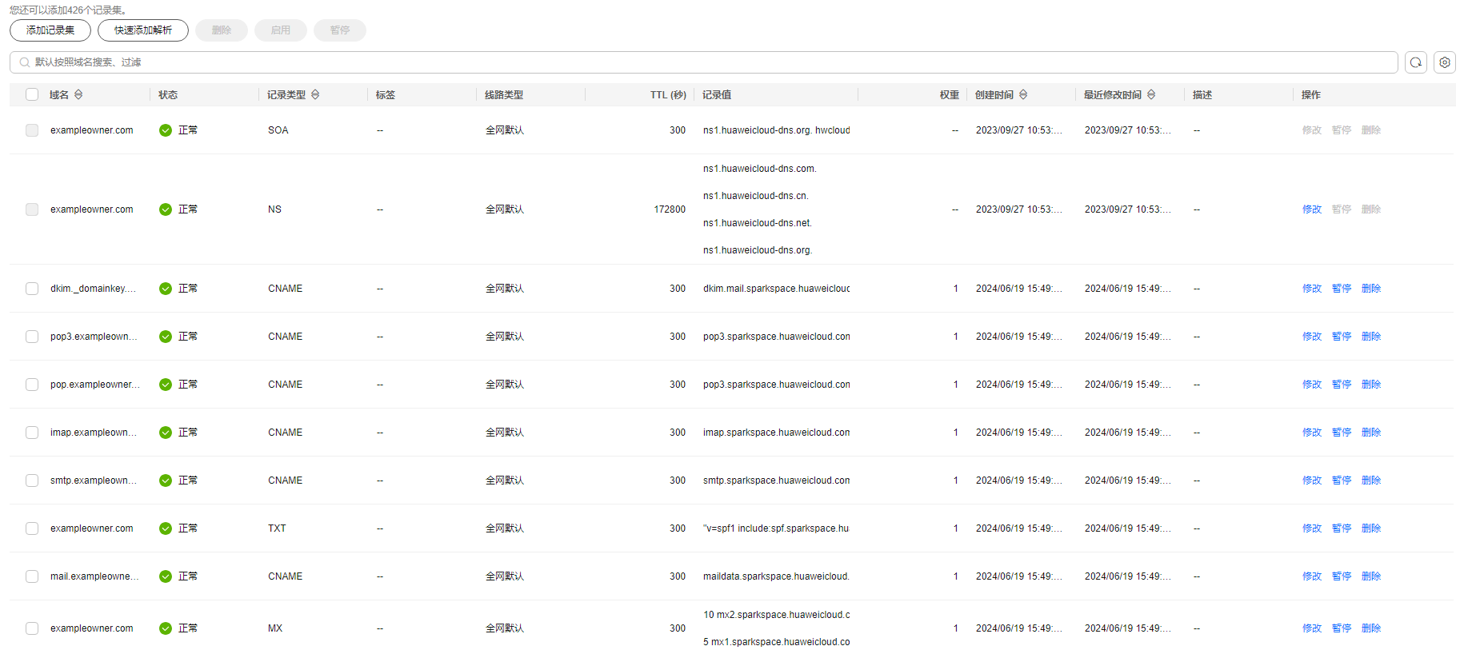Check the MX record row checkbox

(x=32, y=628)
